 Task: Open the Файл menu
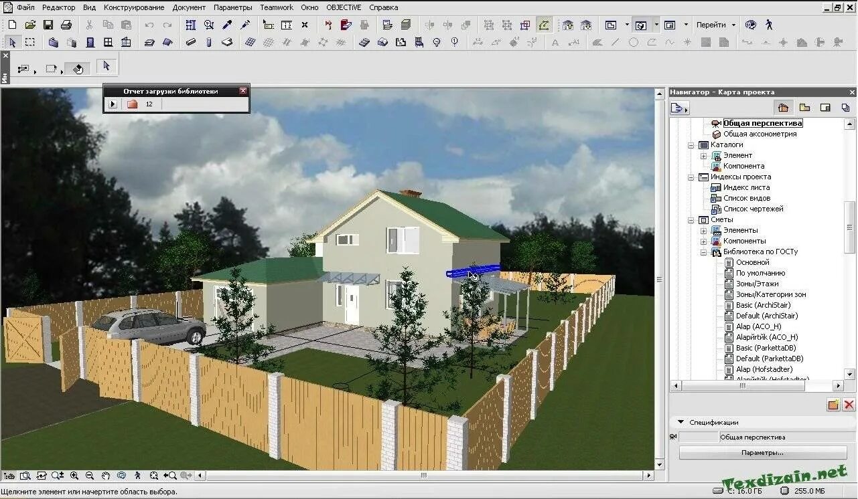(x=25, y=7)
